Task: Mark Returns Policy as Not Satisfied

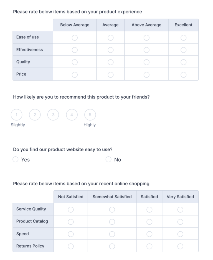Action: coord(70,246)
